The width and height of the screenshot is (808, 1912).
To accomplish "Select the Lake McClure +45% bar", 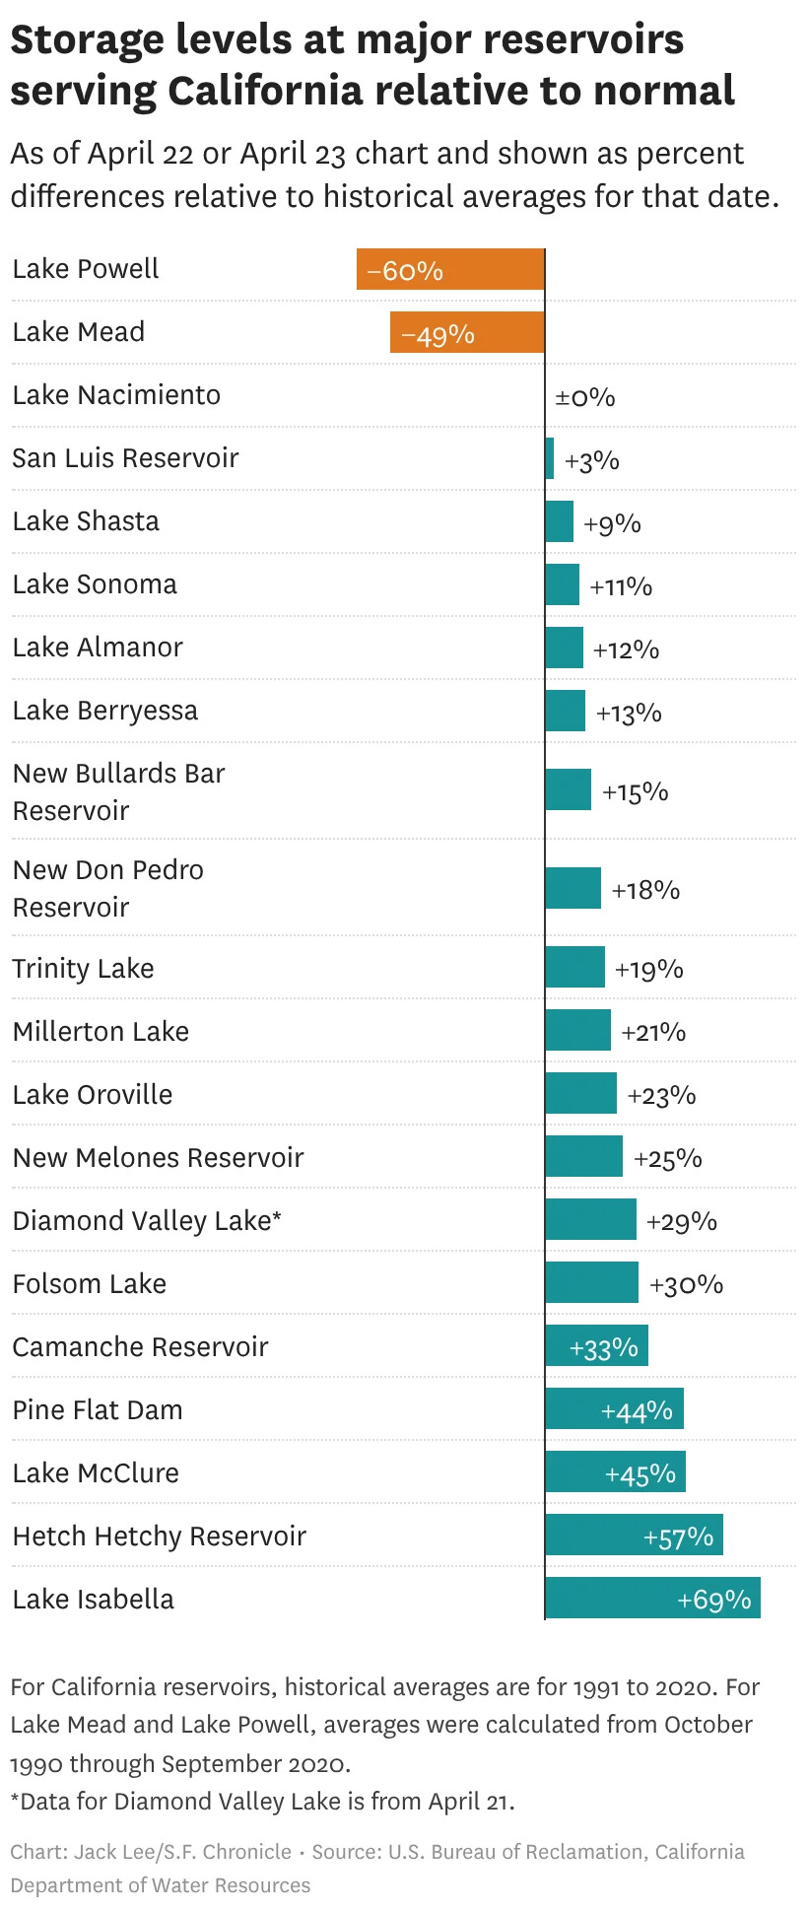I will (x=615, y=1471).
